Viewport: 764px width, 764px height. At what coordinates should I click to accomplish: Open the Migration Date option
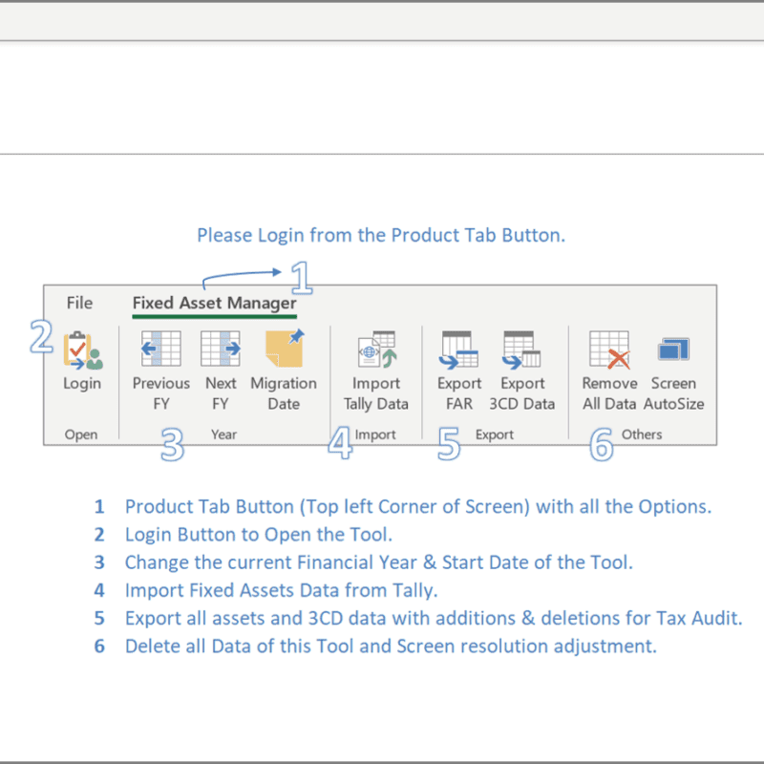click(x=284, y=350)
